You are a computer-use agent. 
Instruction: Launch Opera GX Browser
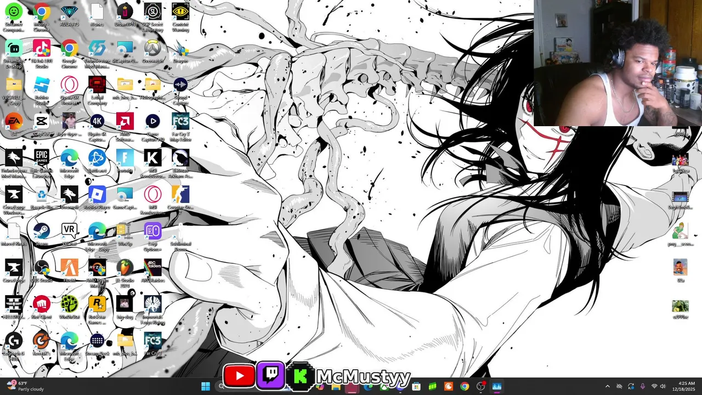(69, 91)
